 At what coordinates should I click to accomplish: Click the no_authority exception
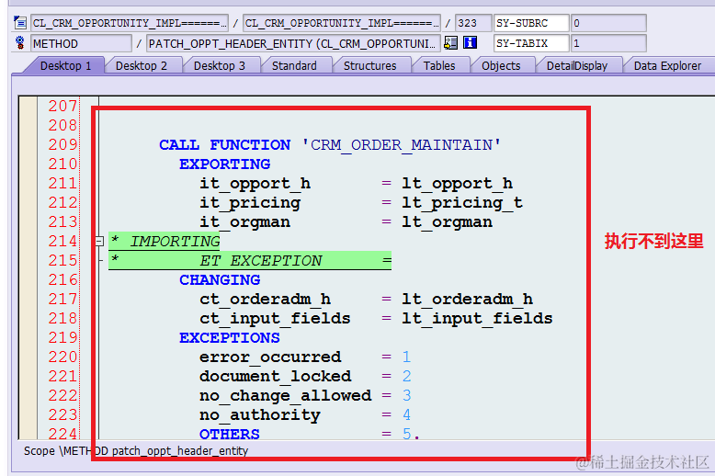coord(260,415)
